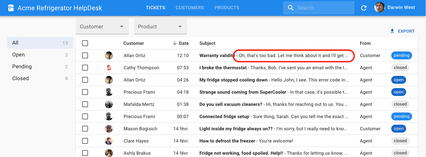Show only Closed tickets in the sidebar
This screenshot has height=157, width=426.
click(x=21, y=78)
